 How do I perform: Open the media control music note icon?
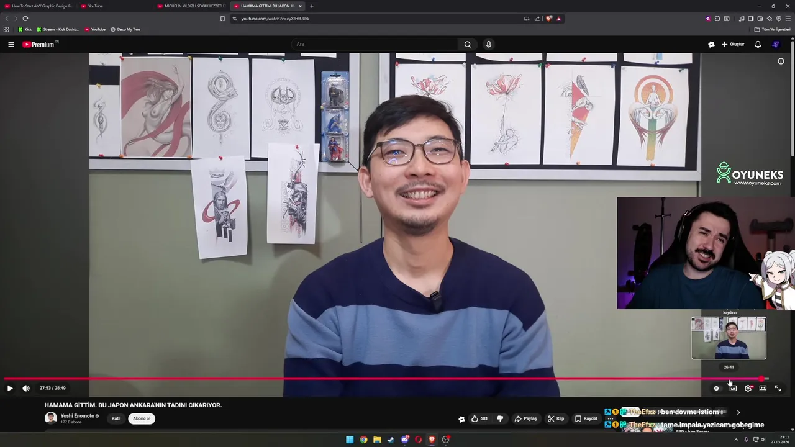point(741,19)
